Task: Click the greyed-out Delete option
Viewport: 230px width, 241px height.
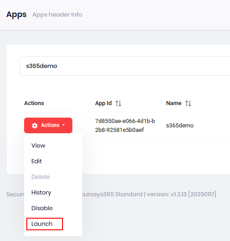Action: [41, 177]
